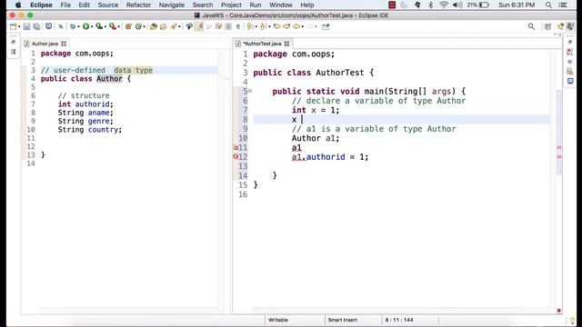Go to the previous annotation
Viewport: 582px width, 327px height.
263,26
